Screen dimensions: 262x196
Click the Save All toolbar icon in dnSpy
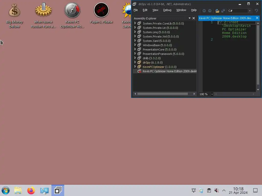[223, 11]
